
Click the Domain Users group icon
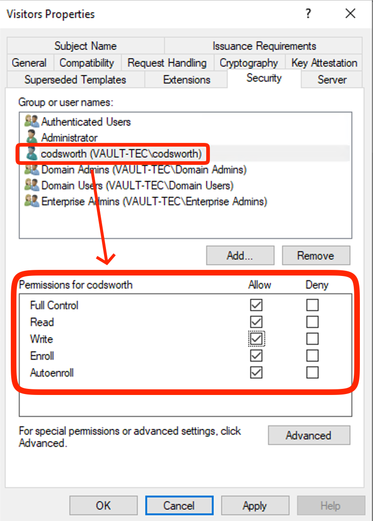point(31,186)
